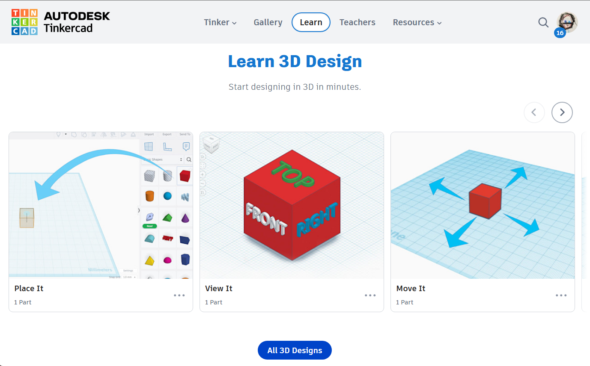Click the All 3D Designs button
This screenshot has width=590, height=366.
[x=295, y=350]
